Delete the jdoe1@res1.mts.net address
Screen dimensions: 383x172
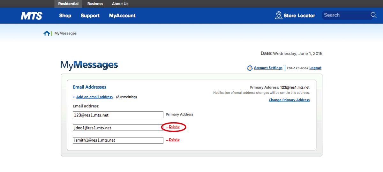pos(174,127)
